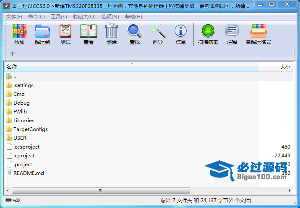
Task: Select the .ccsproject file icon
Action: 9,146
